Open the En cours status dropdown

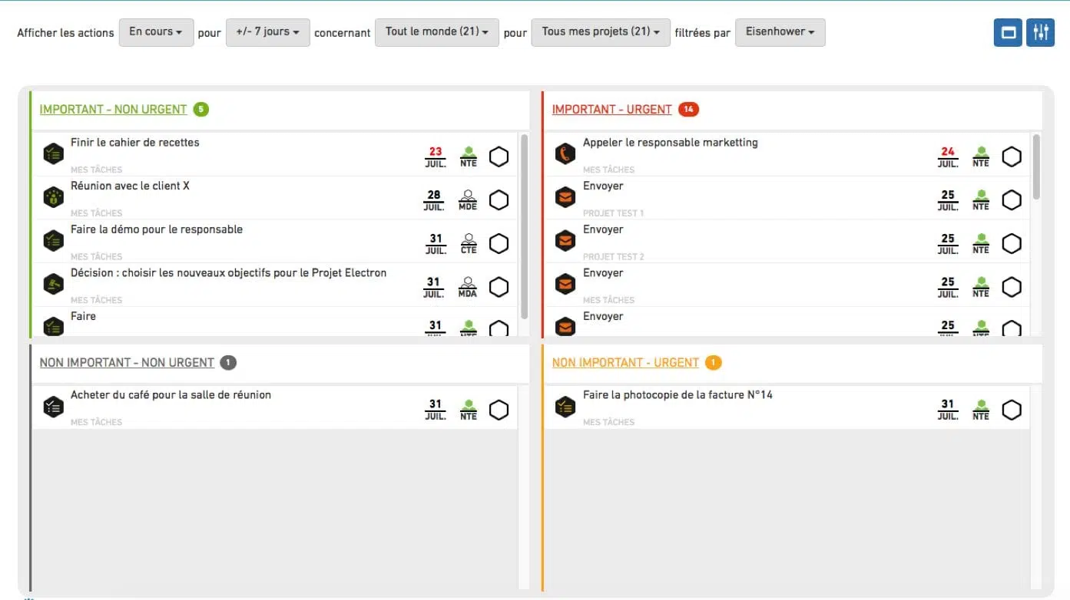[x=156, y=32]
